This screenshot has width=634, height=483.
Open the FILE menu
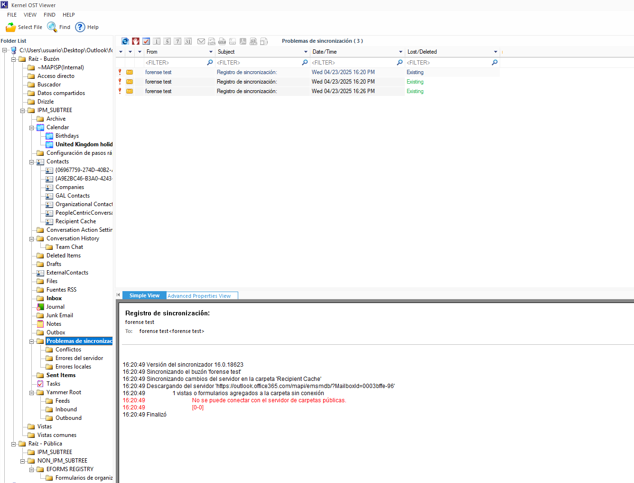pyautogui.click(x=12, y=15)
